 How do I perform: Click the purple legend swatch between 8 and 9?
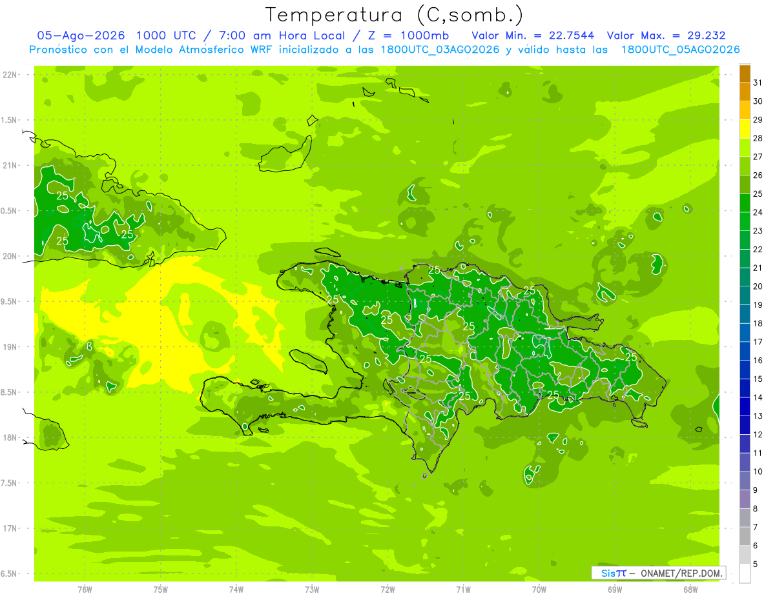[x=745, y=500]
